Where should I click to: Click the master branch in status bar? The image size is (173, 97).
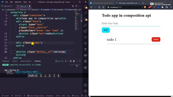5,96
